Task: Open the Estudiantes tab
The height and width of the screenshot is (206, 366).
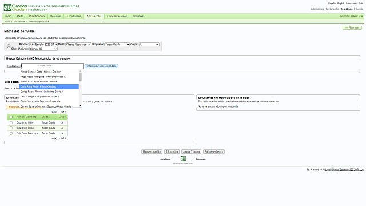Action: pos(74,16)
